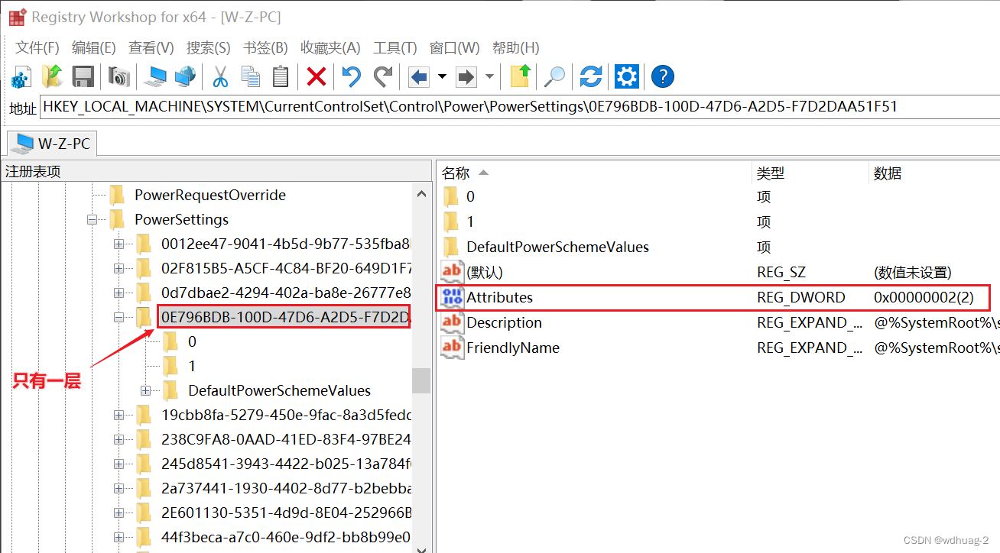Screen dimensions: 1000x553
Task: Expand the 2a737441-1930 key node
Action: (x=119, y=488)
